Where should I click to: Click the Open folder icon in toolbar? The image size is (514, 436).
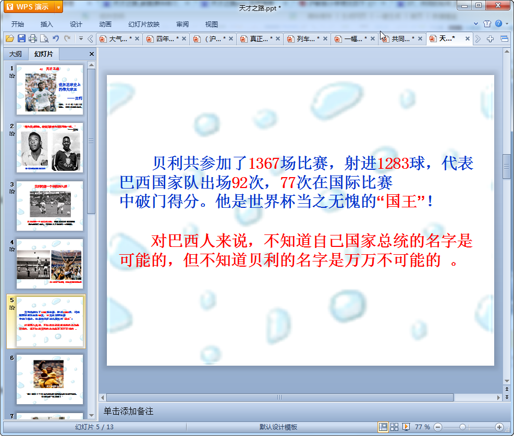9,39
